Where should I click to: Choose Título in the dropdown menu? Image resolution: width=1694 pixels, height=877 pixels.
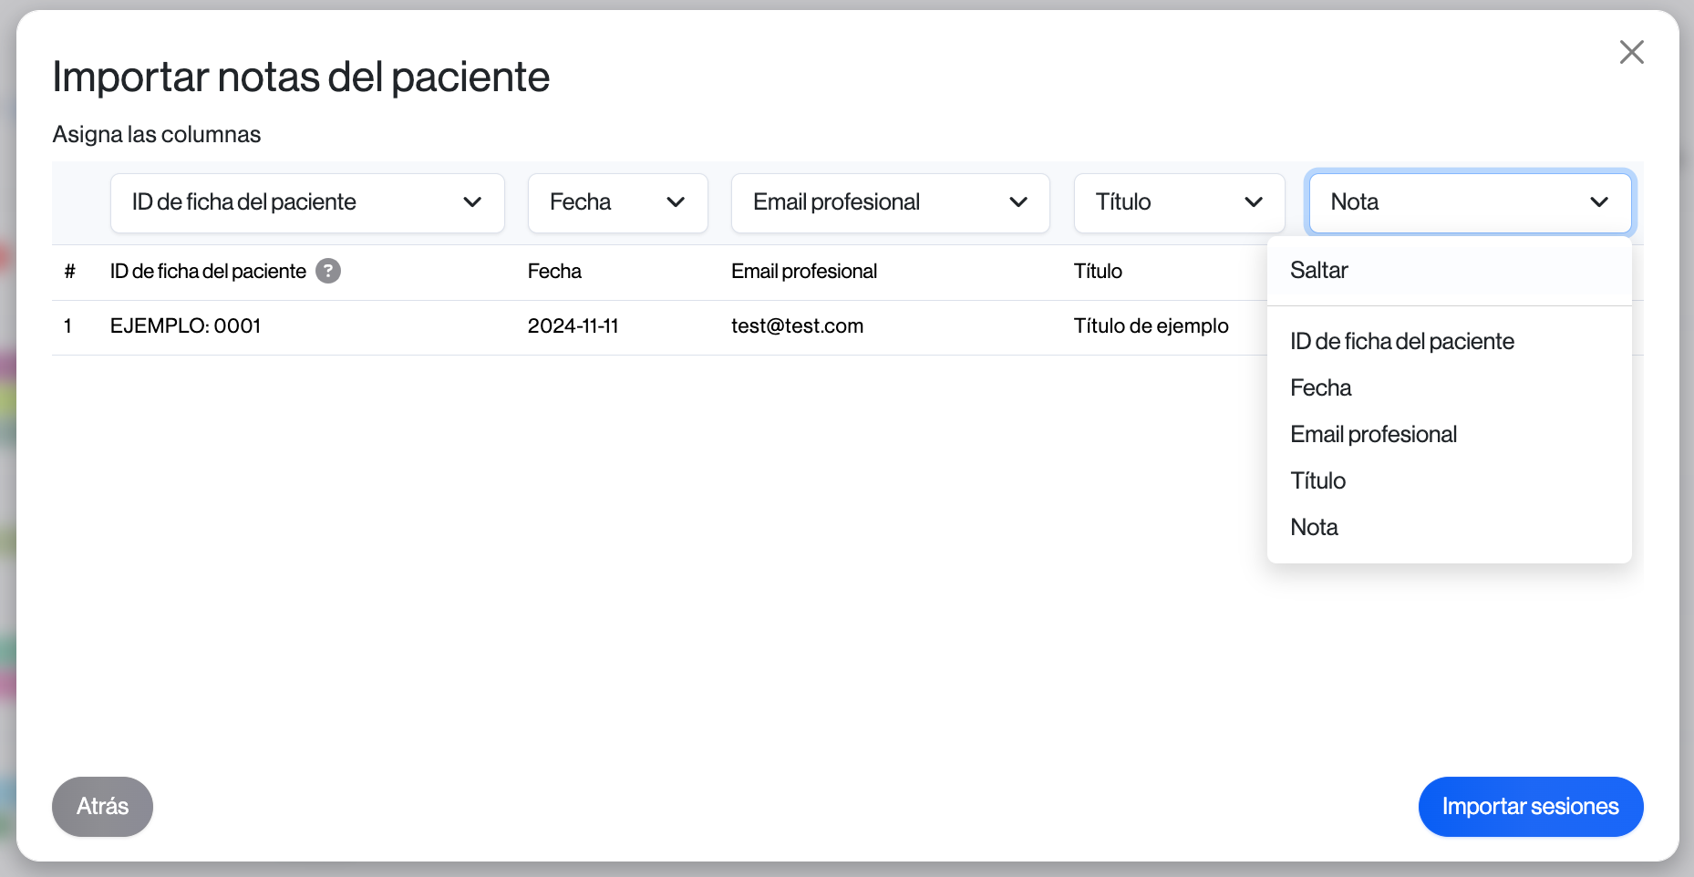1318,481
